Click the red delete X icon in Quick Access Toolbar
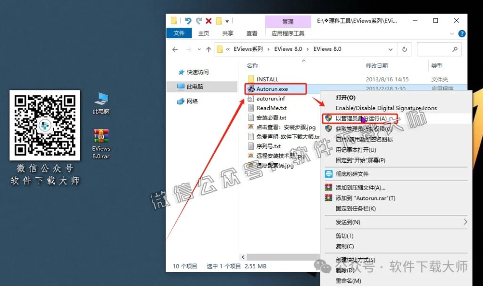 tap(208, 21)
